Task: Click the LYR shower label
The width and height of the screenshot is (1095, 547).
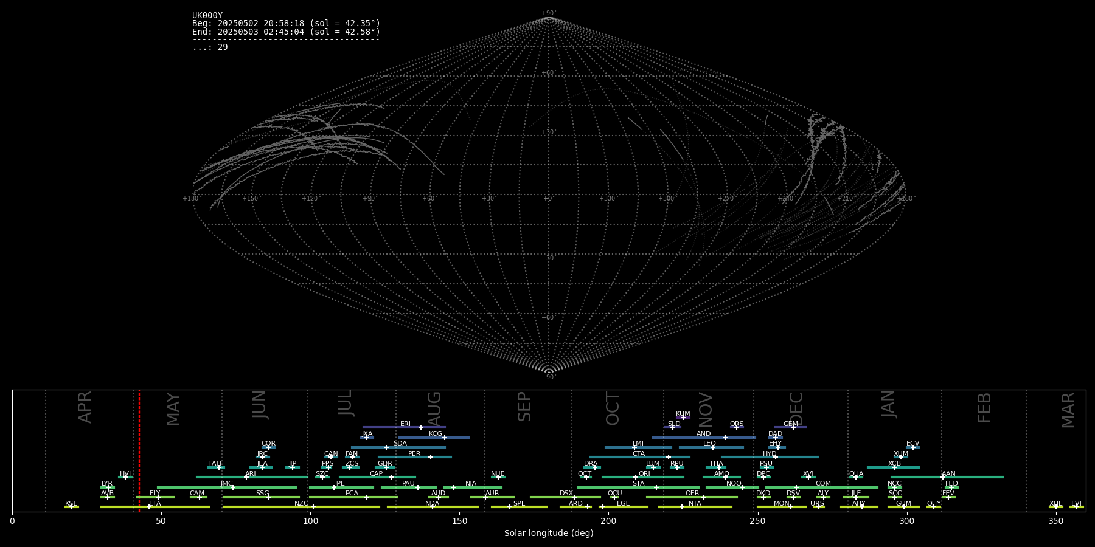Action: 107,484
